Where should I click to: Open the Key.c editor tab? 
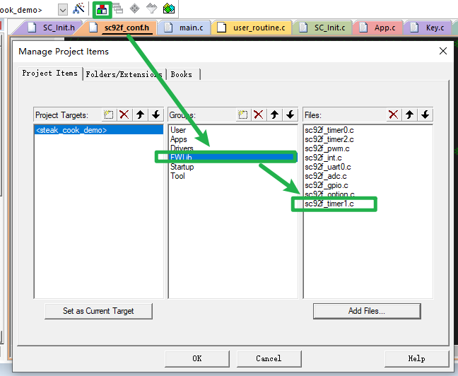tap(428, 28)
